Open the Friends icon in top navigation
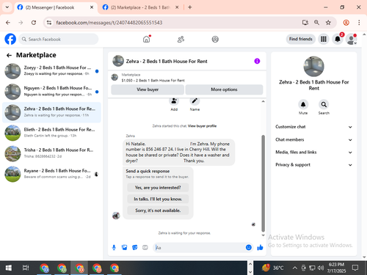Screen dimensions: 367x275 tap(181, 39)
